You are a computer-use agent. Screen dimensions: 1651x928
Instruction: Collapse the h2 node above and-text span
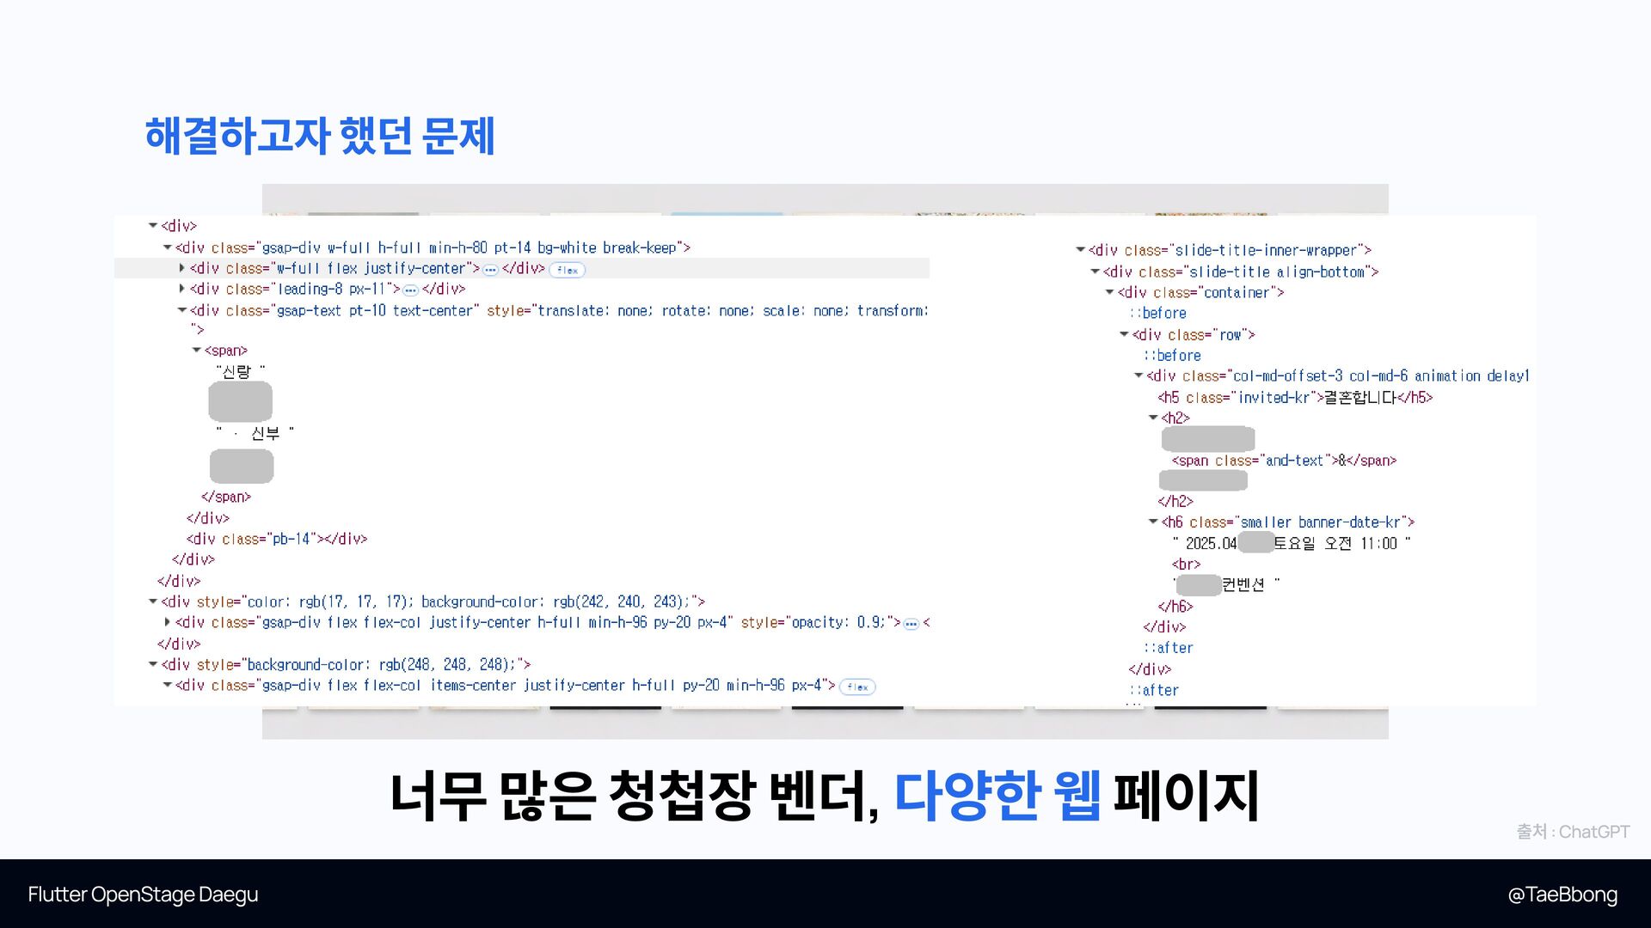pos(1153,418)
